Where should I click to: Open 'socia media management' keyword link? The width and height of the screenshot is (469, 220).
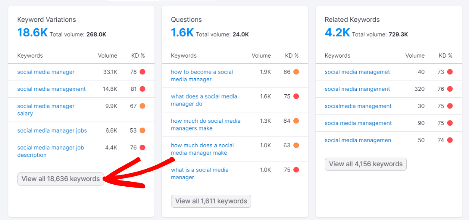(x=358, y=123)
